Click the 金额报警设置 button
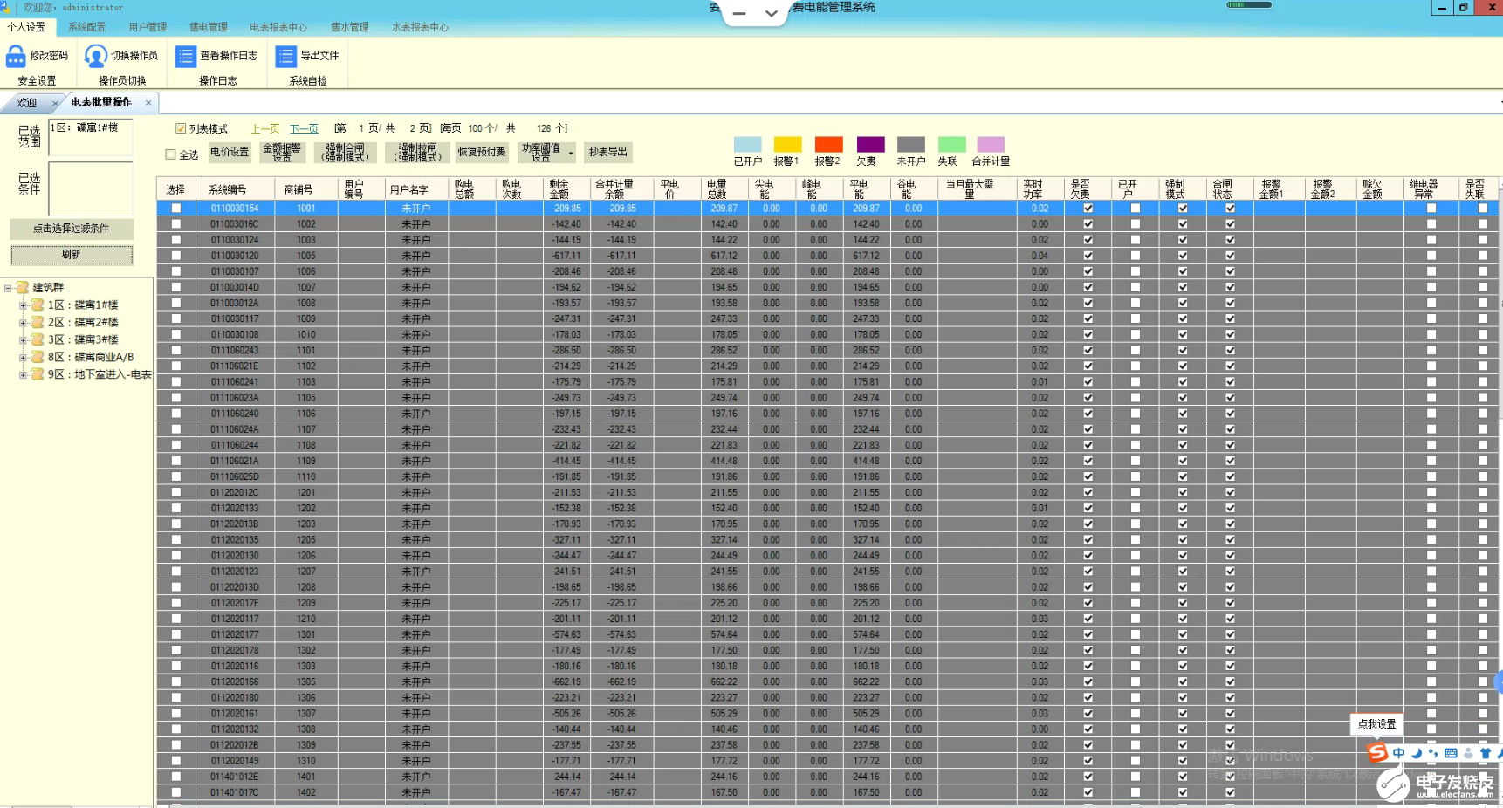Image resolution: width=1503 pixels, height=808 pixels. click(282, 153)
